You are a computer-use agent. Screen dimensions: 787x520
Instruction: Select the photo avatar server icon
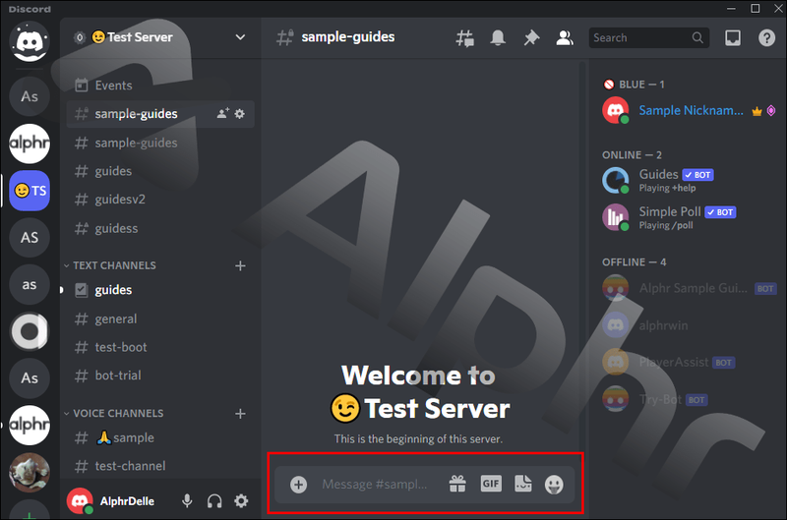pos(30,473)
